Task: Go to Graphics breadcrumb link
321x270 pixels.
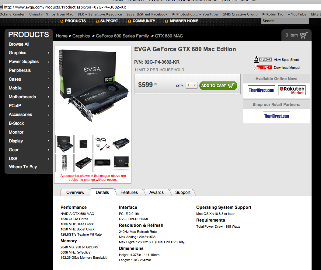Action: tap(81, 36)
